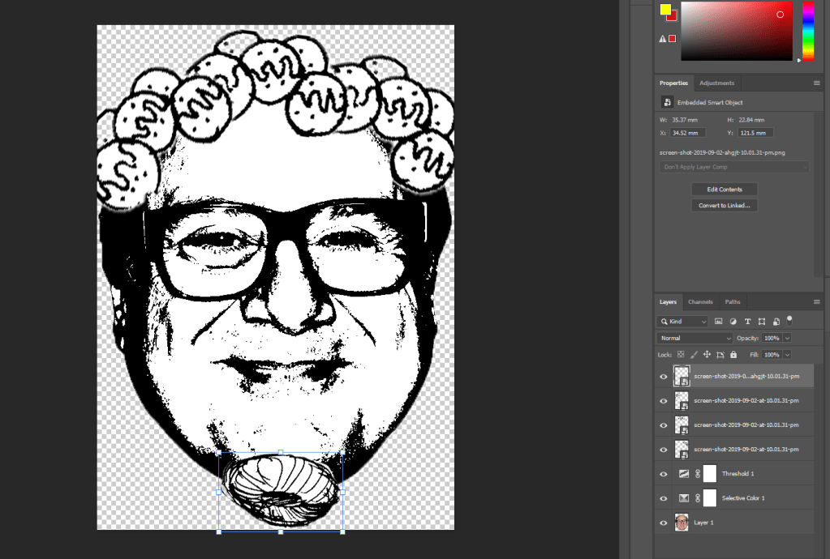
Task: Click the X position input field
Action: pos(687,133)
